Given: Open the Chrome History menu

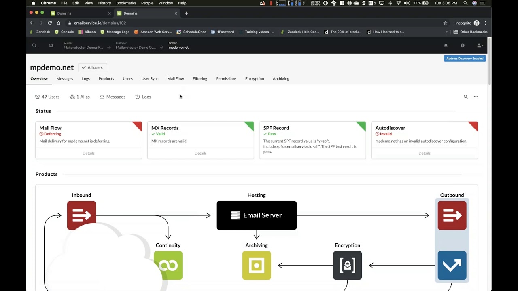Looking at the screenshot, I should click(x=104, y=3).
